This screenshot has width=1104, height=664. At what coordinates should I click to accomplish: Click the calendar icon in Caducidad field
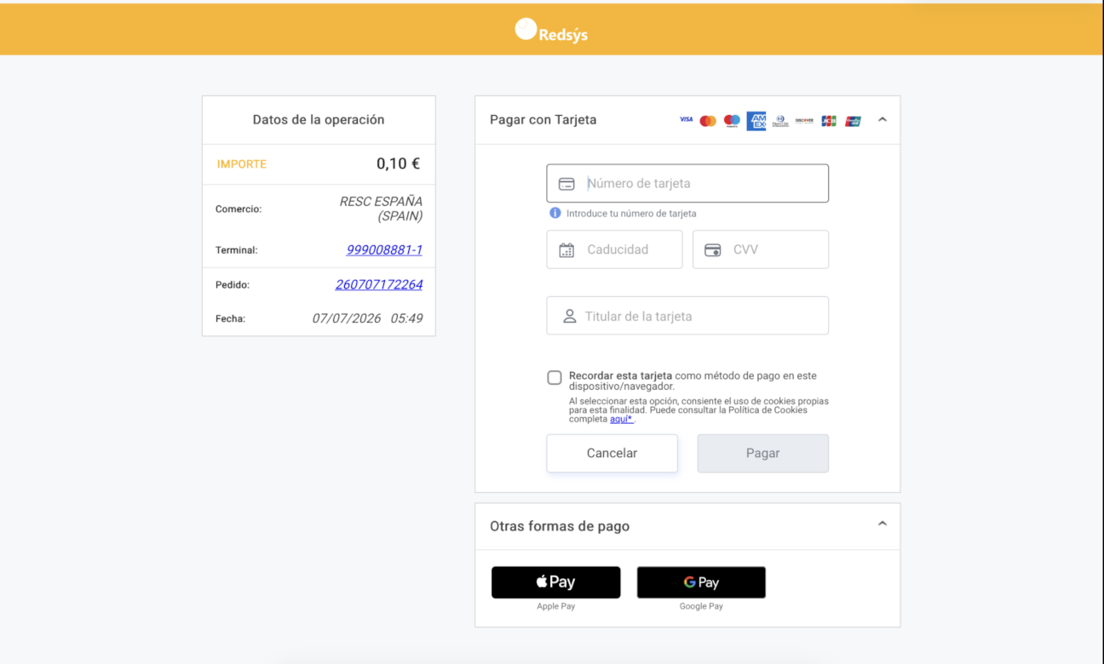tap(566, 250)
